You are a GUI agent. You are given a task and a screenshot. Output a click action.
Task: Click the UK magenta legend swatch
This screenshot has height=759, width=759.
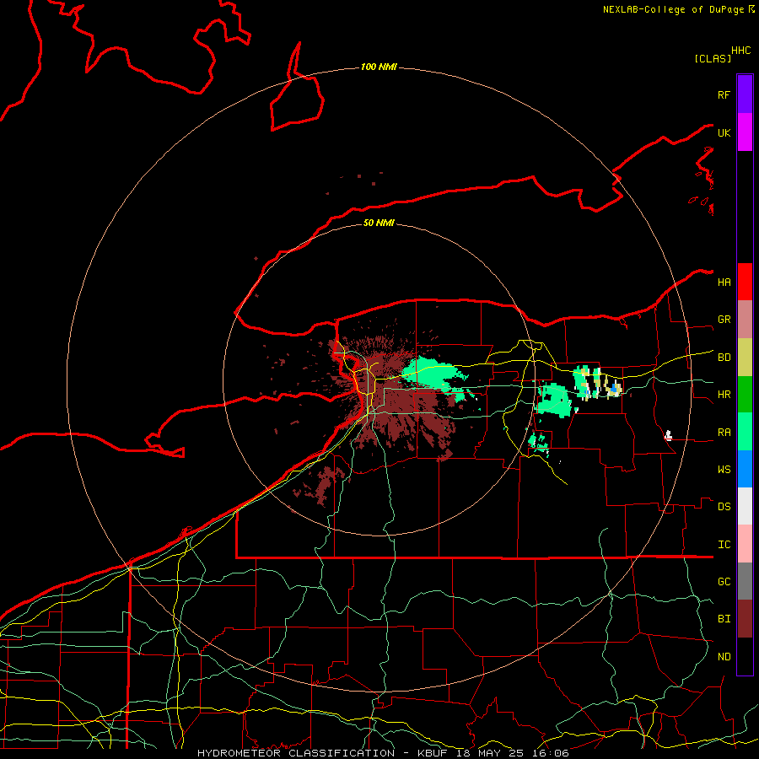point(745,132)
